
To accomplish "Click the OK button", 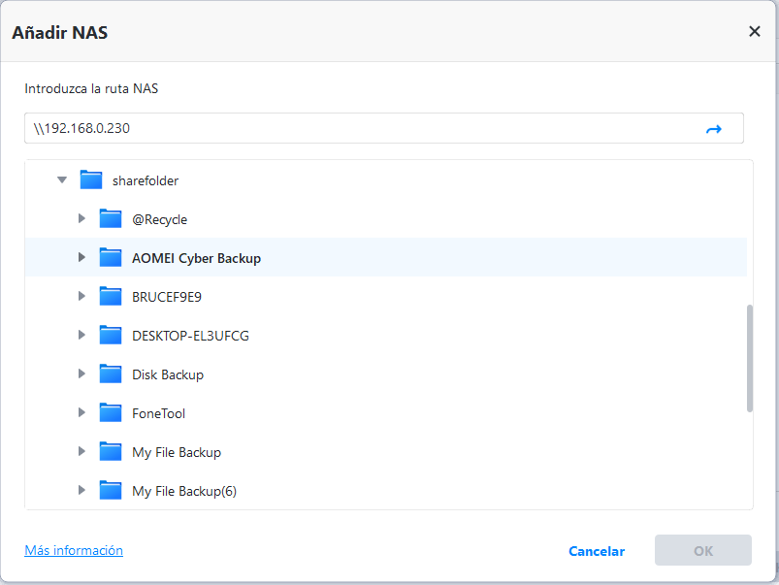I will pyautogui.click(x=703, y=550).
